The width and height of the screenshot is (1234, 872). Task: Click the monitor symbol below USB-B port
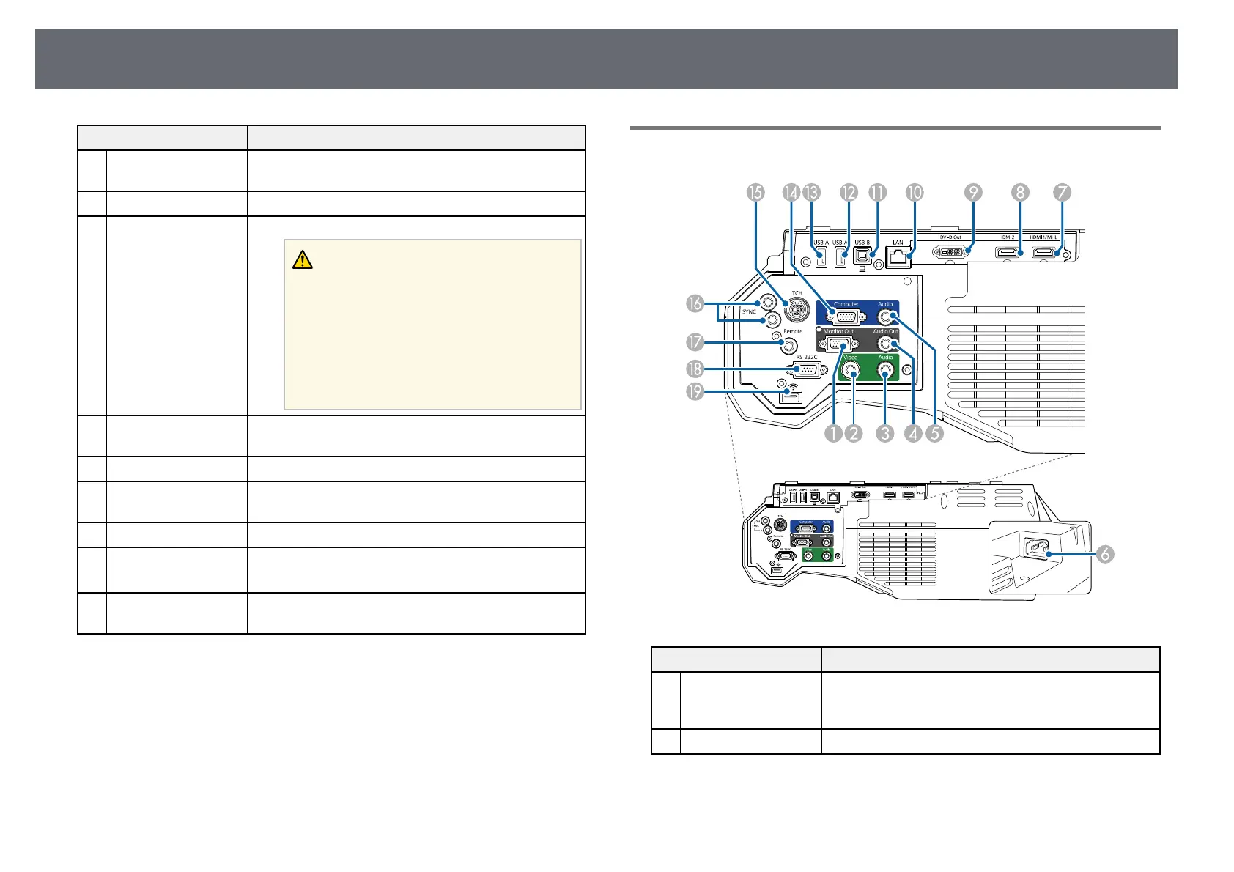(x=861, y=269)
